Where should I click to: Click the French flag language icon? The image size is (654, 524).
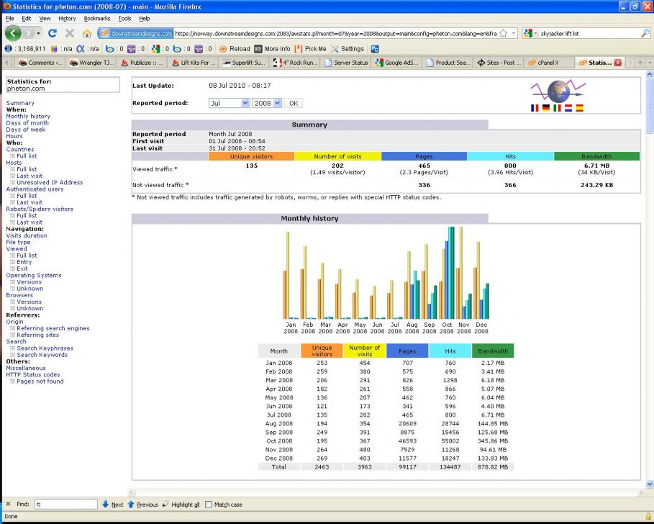[534, 108]
